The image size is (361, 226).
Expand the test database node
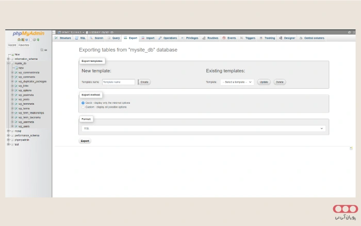(8, 144)
